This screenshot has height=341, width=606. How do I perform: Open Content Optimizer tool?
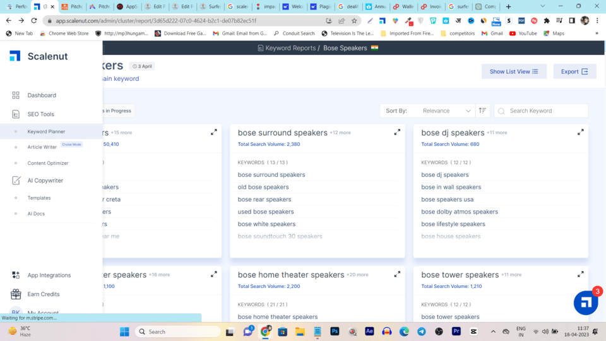(48, 163)
